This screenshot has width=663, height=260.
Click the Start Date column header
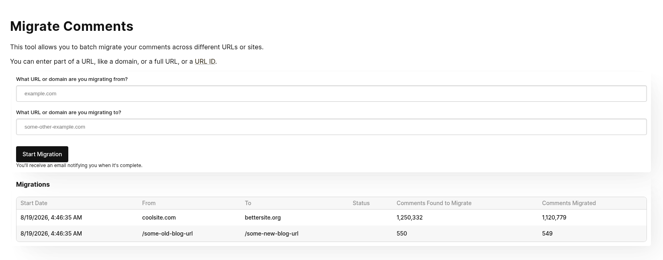pos(34,203)
